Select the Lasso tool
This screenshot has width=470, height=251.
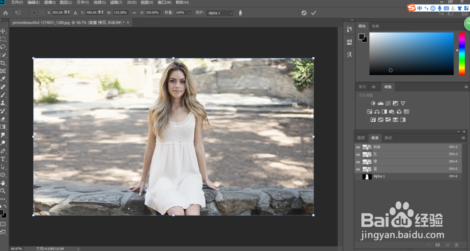coord(3,47)
